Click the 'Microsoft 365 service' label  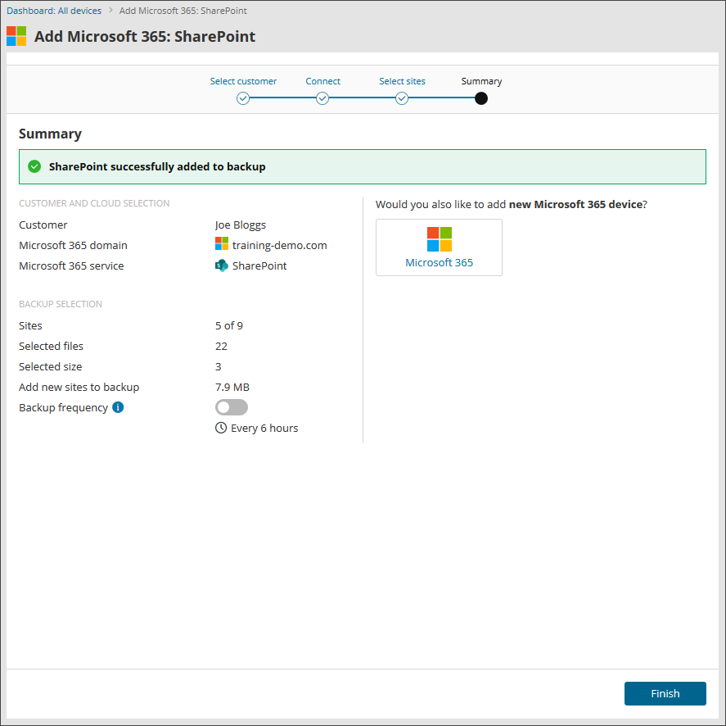[71, 265]
